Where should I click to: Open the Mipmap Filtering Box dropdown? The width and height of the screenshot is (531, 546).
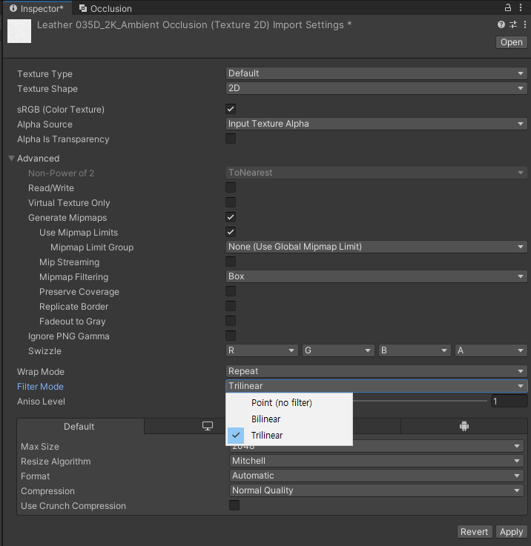tap(376, 276)
